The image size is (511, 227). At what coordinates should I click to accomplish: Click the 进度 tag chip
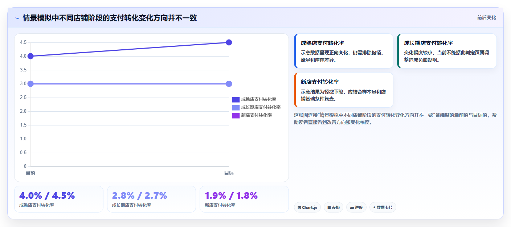pos(356,207)
